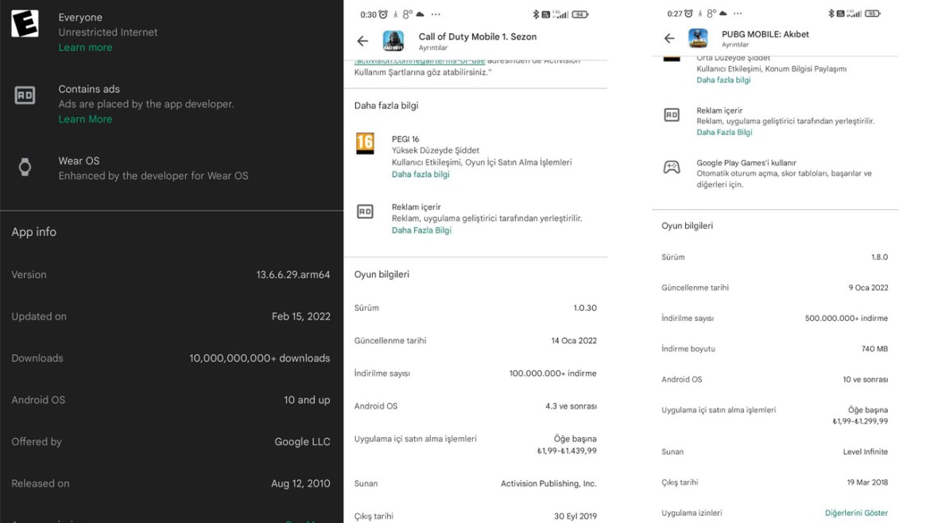The width and height of the screenshot is (930, 523).
Task: Open Daha Fazla Bilgi under PUBG Reklam içerir
Action: 724,132
